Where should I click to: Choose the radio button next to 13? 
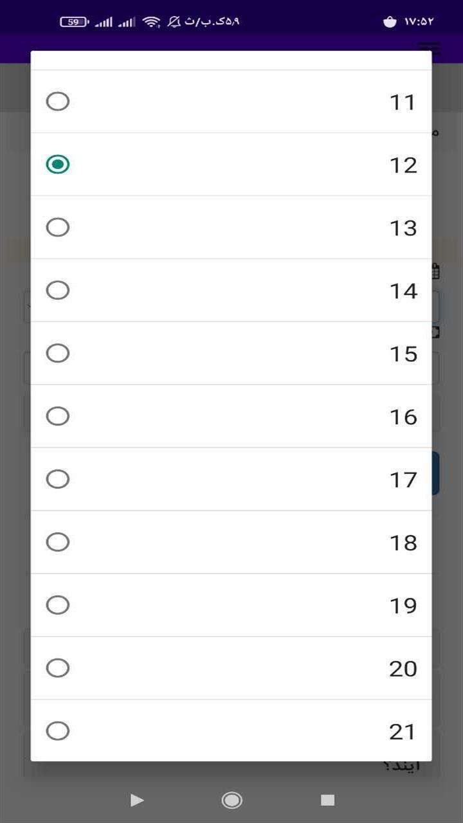click(58, 228)
